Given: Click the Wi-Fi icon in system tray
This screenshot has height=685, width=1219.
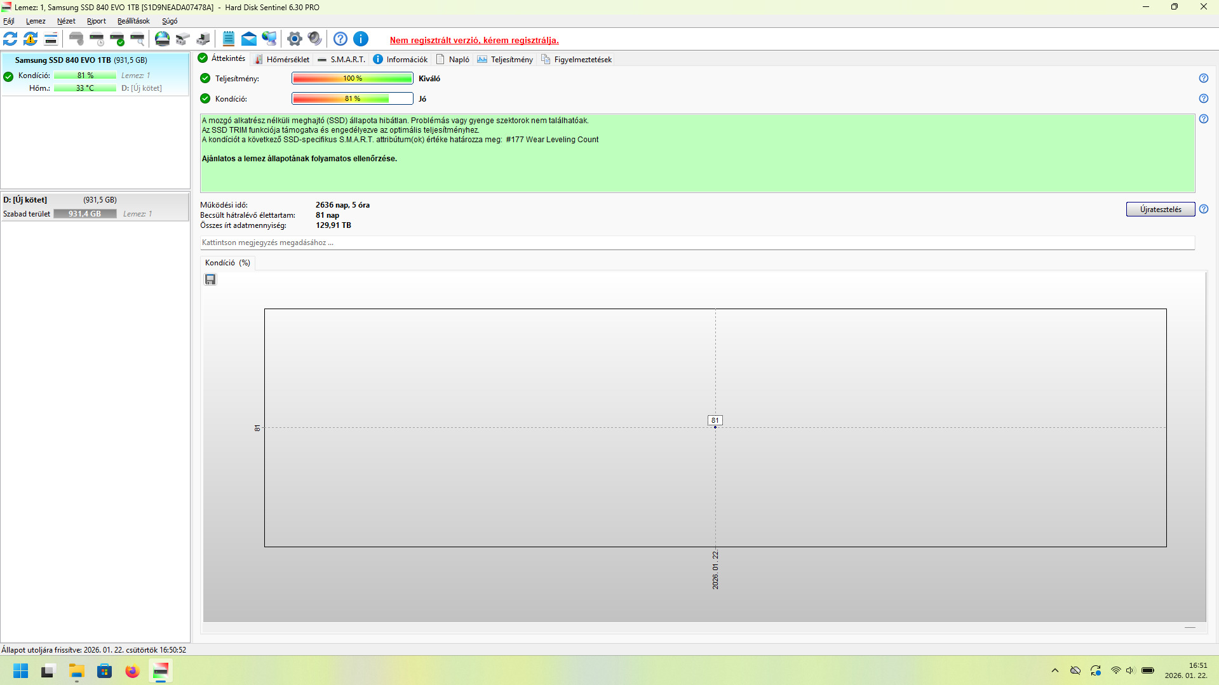Looking at the screenshot, I should point(1115,670).
